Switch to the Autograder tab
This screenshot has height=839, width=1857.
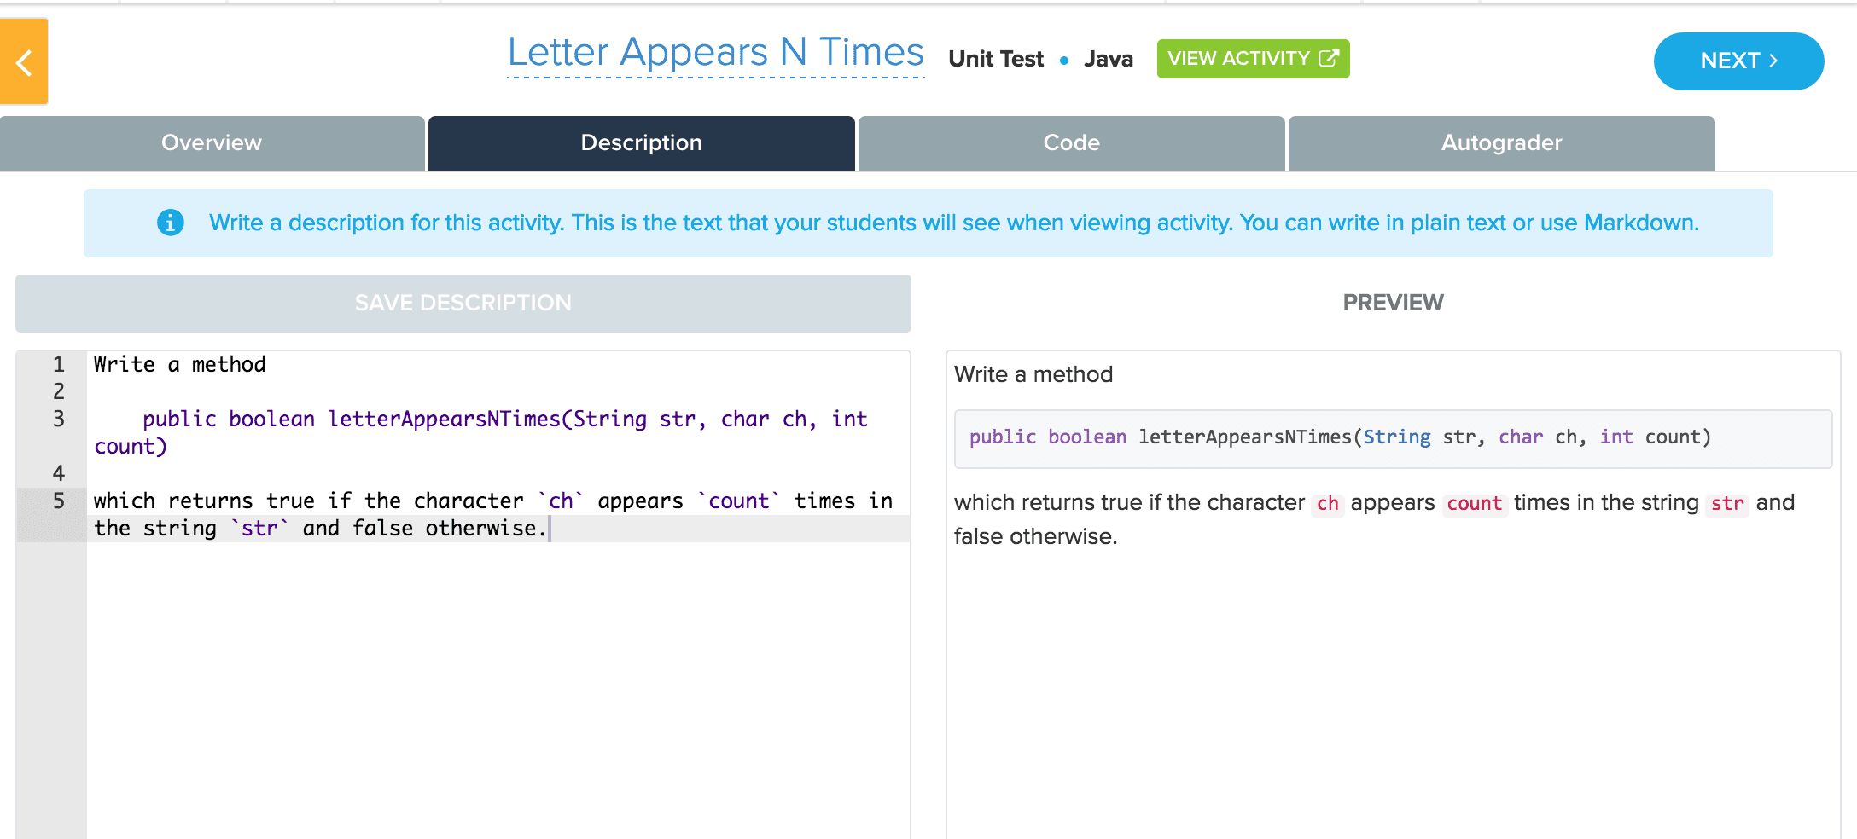click(1501, 143)
